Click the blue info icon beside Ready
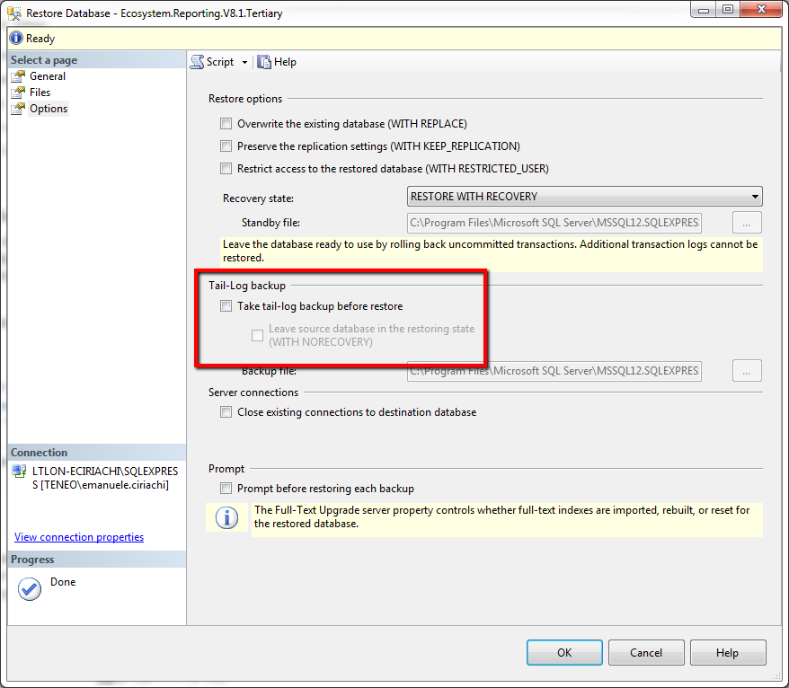789x688 pixels. point(16,39)
